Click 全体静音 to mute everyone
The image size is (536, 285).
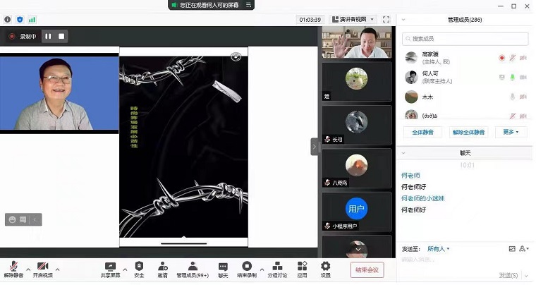click(422, 132)
